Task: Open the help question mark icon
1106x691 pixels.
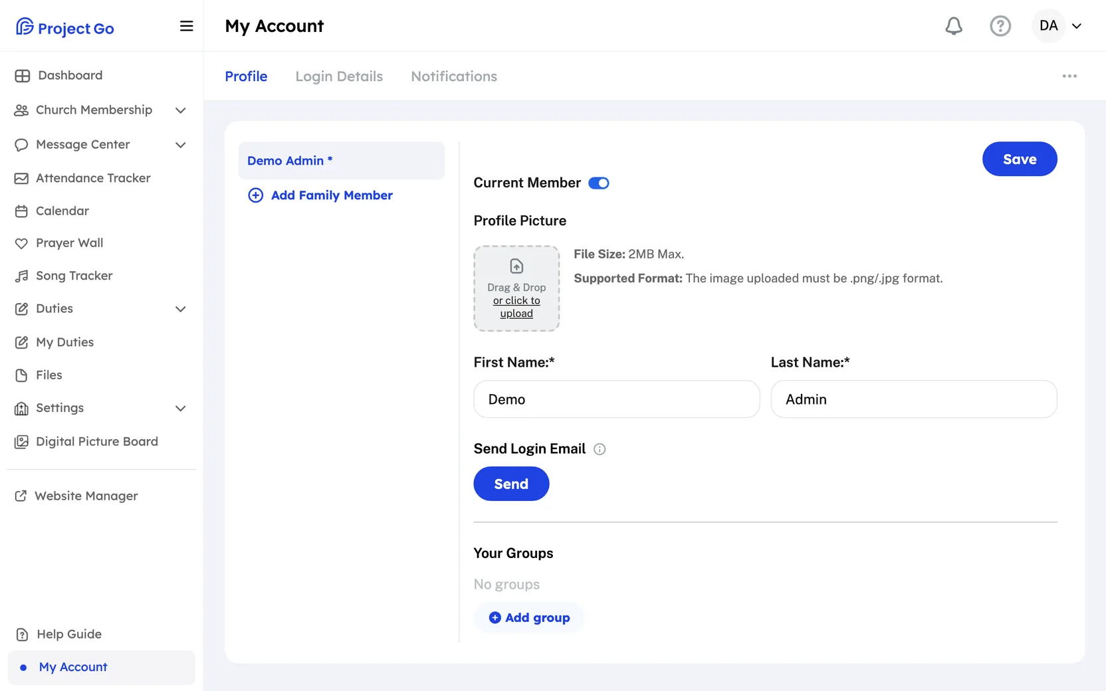Action: click(1000, 26)
